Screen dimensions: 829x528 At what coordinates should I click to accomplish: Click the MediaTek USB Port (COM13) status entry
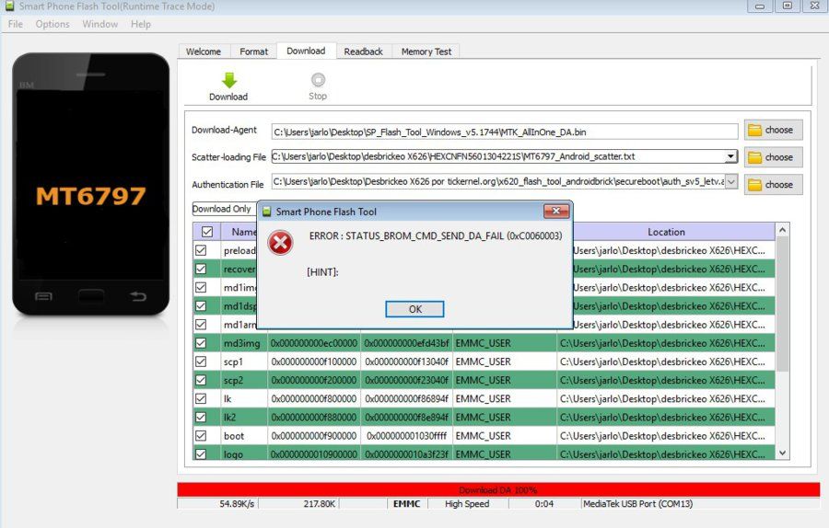(637, 504)
